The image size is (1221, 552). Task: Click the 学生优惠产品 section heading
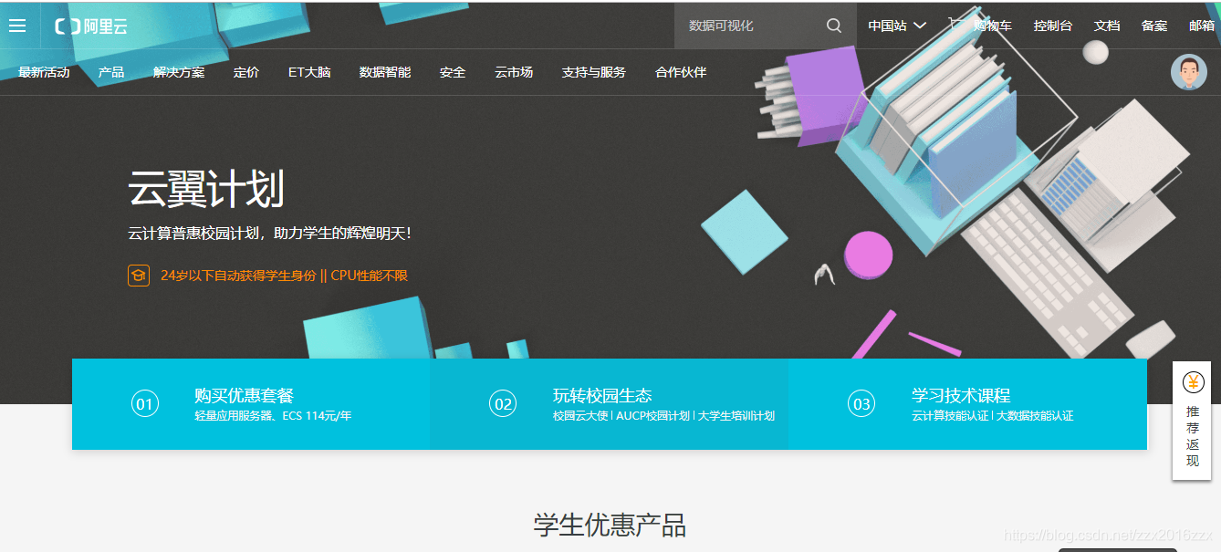(x=610, y=526)
